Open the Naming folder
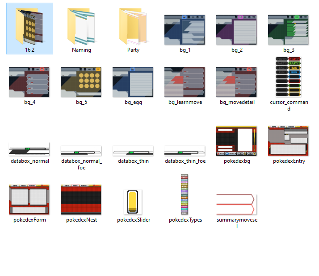319x276 pixels. [x=81, y=27]
